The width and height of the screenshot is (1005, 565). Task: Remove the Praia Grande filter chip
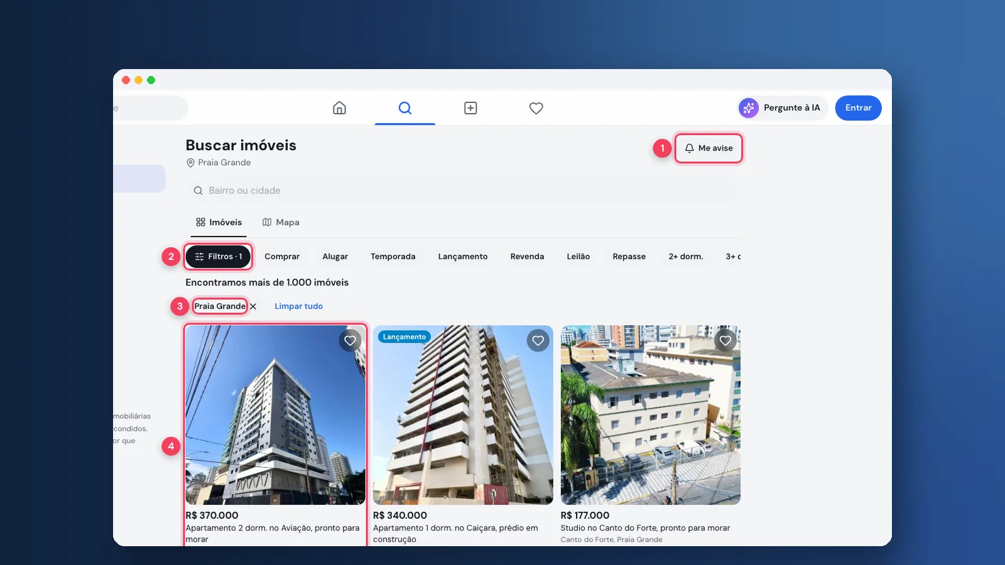tap(253, 306)
